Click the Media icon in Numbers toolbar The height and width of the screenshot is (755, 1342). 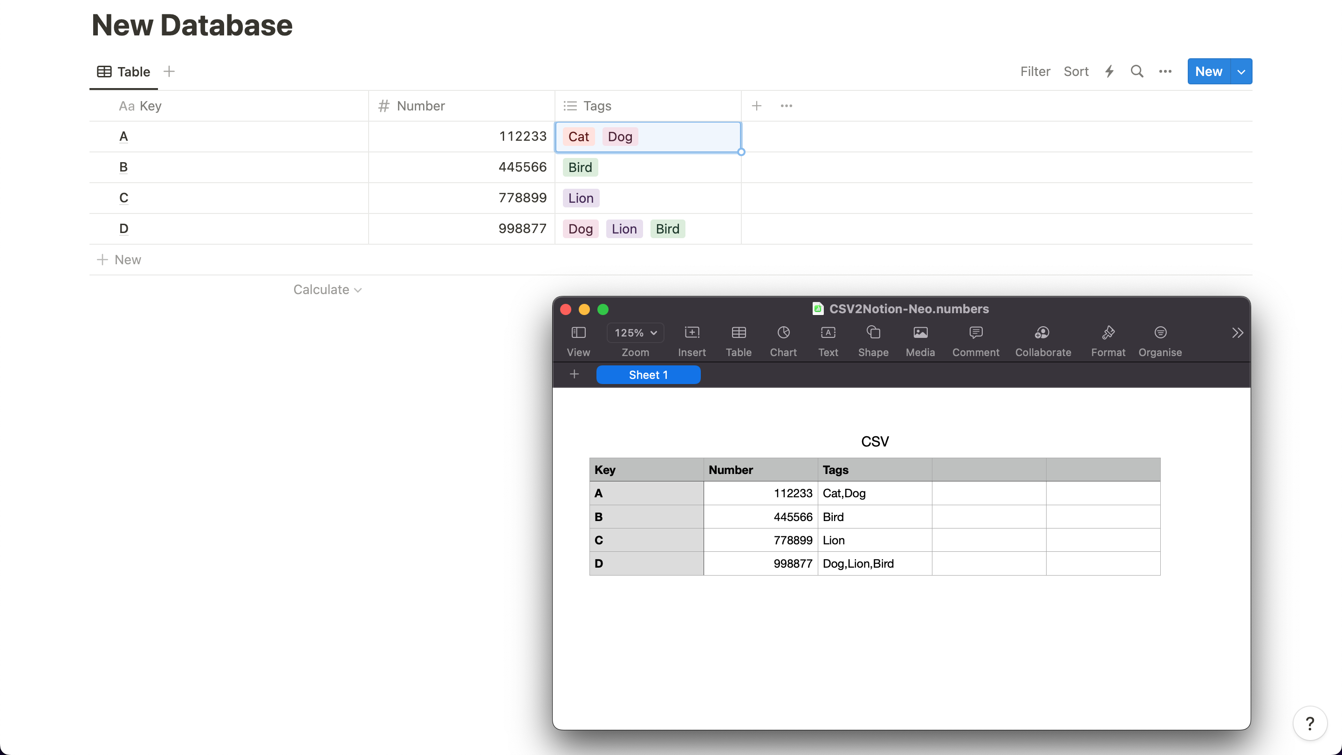[920, 334]
